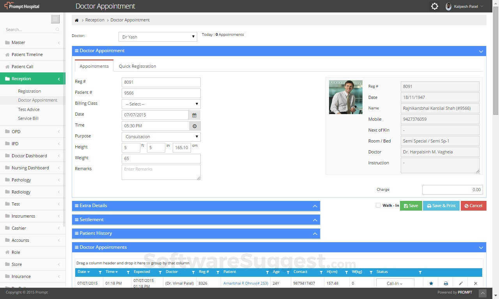Change the Call-In status dropdown
This screenshot has height=299, width=499.
coord(394,283)
